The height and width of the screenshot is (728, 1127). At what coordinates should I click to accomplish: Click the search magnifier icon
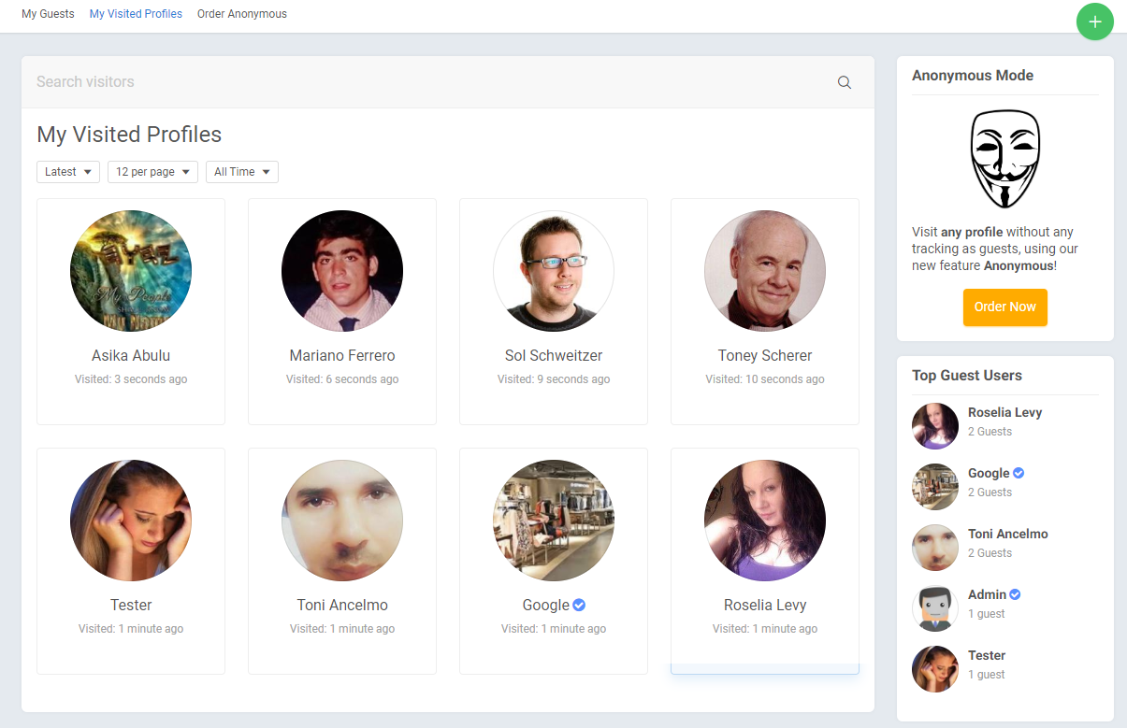844,82
